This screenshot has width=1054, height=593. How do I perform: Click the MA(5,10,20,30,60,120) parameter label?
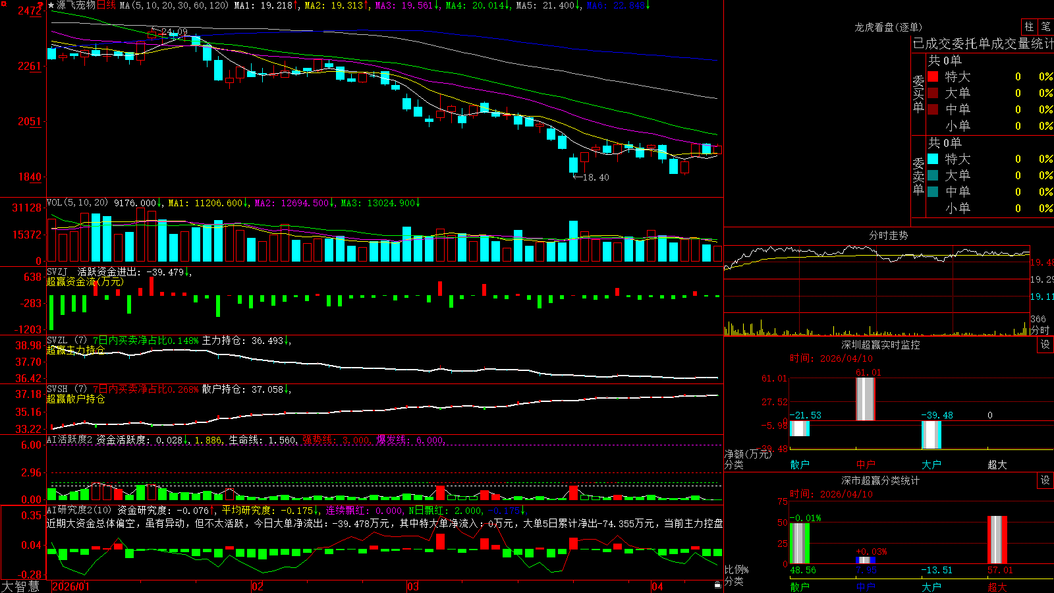(x=174, y=5)
